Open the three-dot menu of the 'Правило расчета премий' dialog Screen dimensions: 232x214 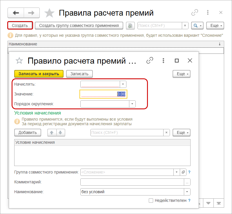click(x=163, y=60)
